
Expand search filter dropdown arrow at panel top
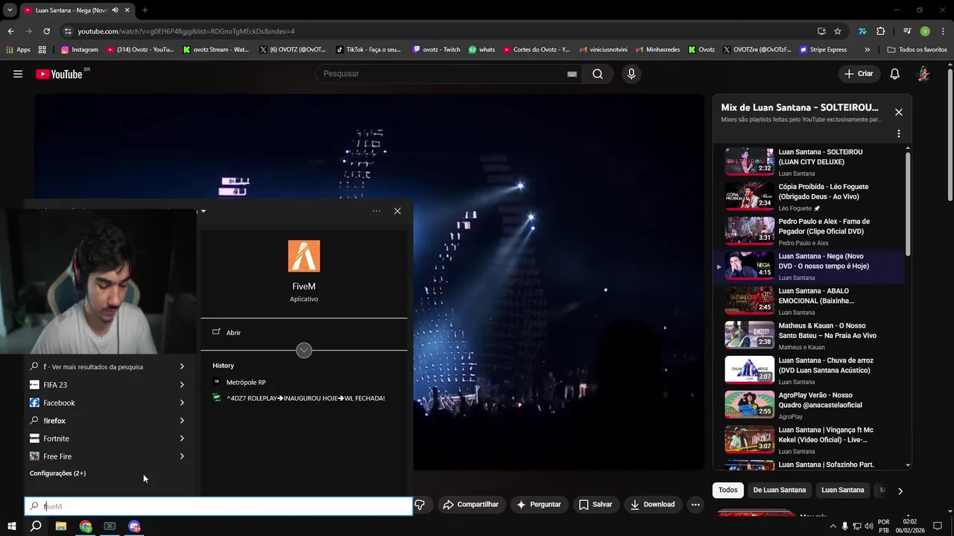[203, 211]
